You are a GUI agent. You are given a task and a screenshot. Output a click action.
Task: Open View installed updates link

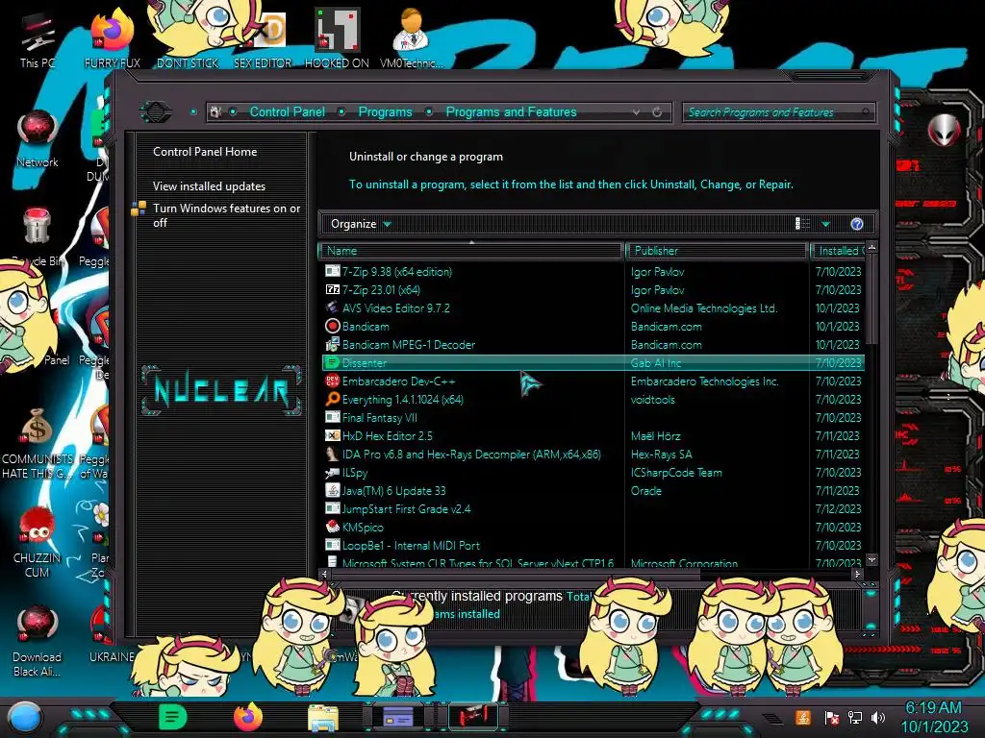click(209, 186)
